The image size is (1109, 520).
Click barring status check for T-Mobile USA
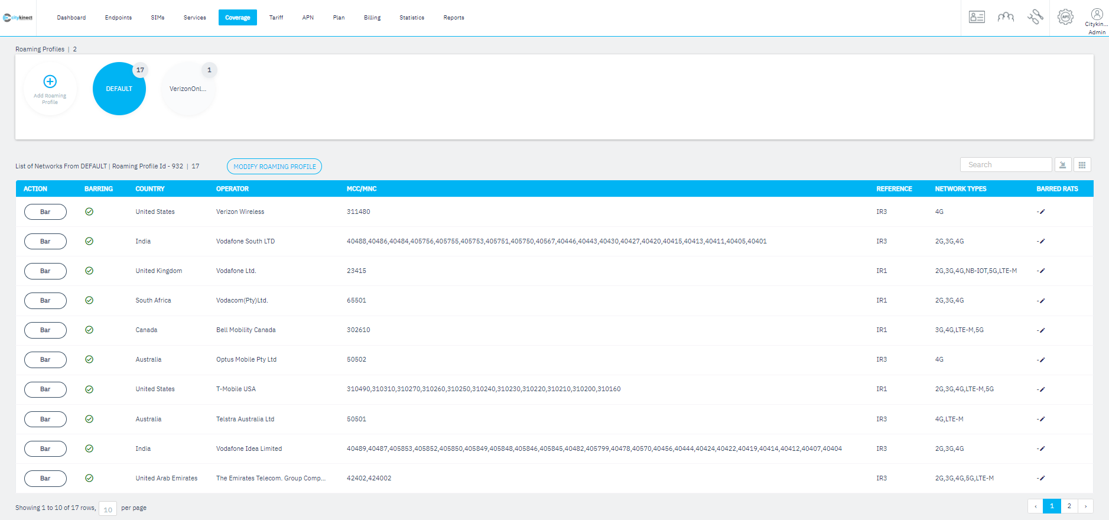point(89,389)
